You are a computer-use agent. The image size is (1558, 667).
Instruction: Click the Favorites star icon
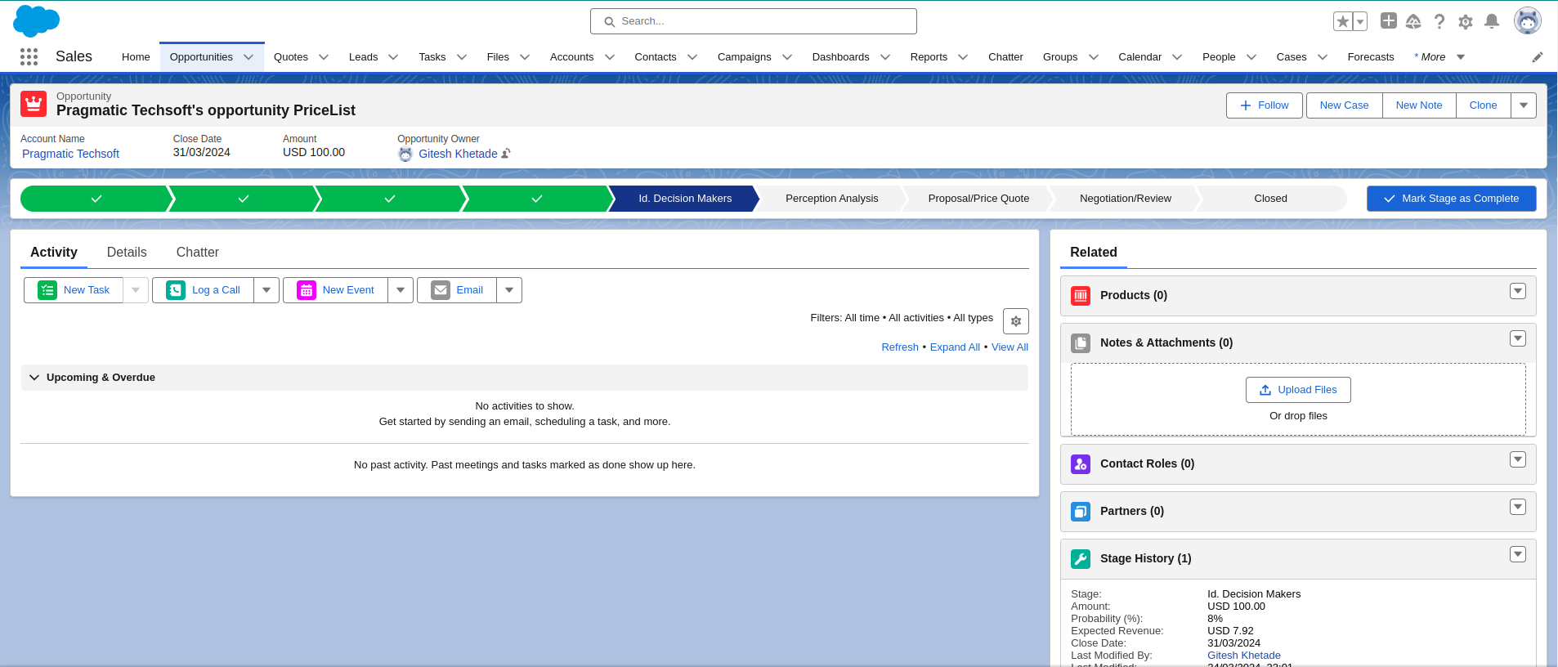1343,21
